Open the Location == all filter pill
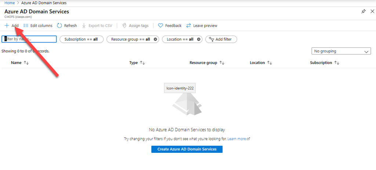The width and height of the screenshot is (376, 170). 180,39
